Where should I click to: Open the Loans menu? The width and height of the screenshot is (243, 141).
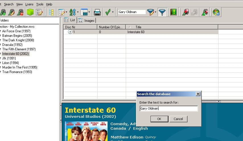(x=29, y=4)
